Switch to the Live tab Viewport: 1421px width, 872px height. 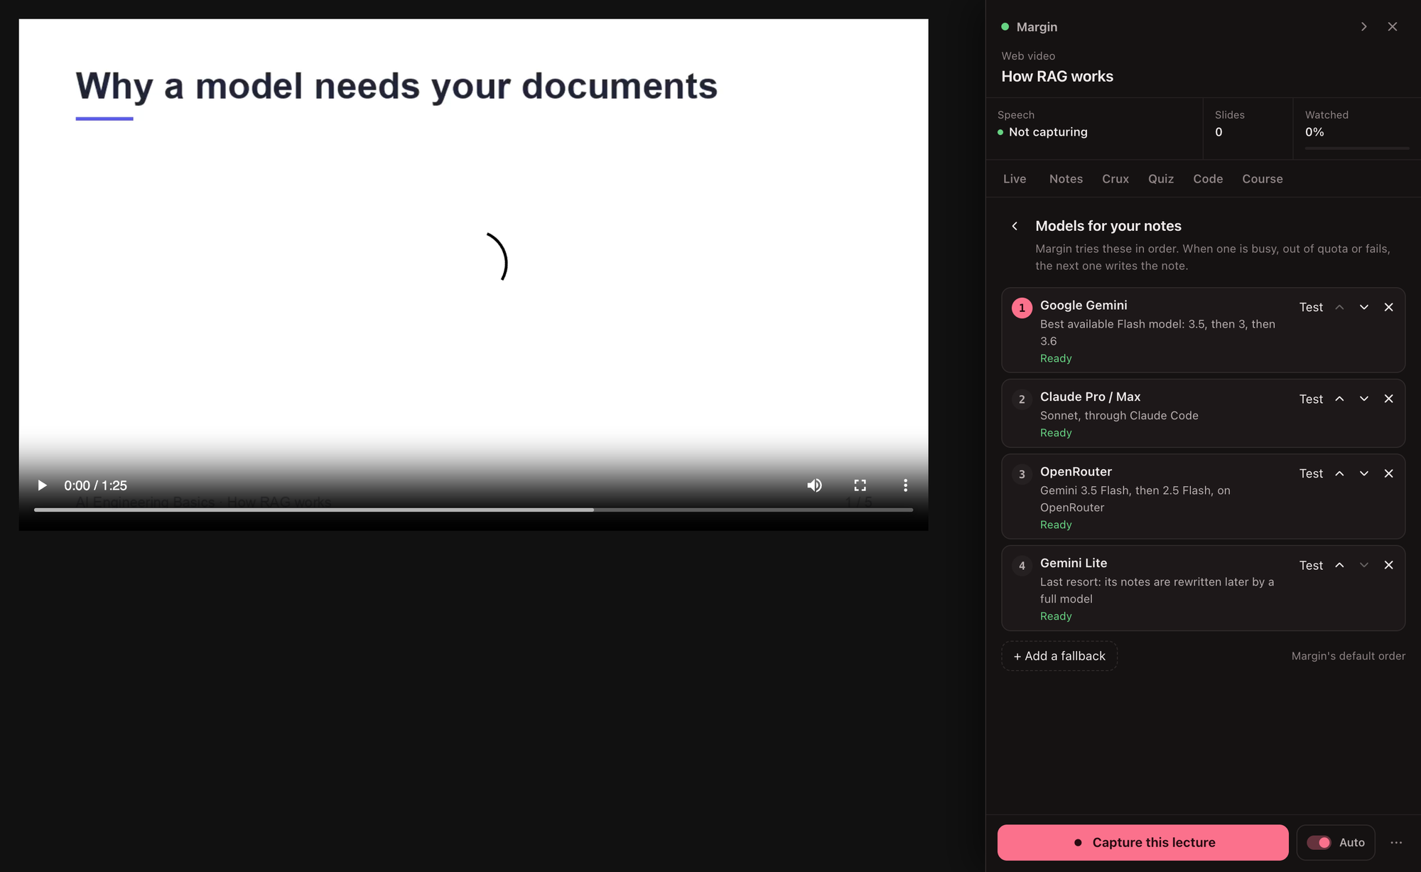click(1015, 179)
